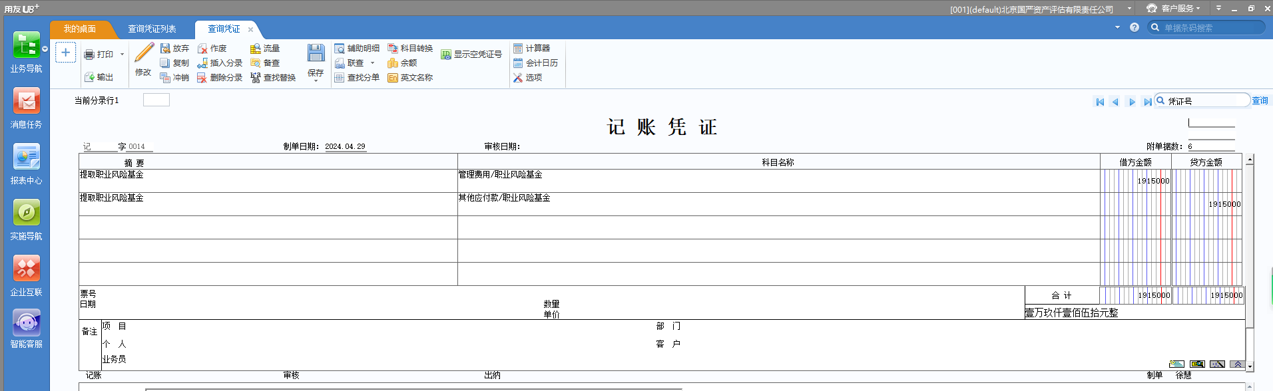The width and height of the screenshot is (1273, 391).
Task: Click the 插入分录 toolbar icon
Action: click(202, 63)
